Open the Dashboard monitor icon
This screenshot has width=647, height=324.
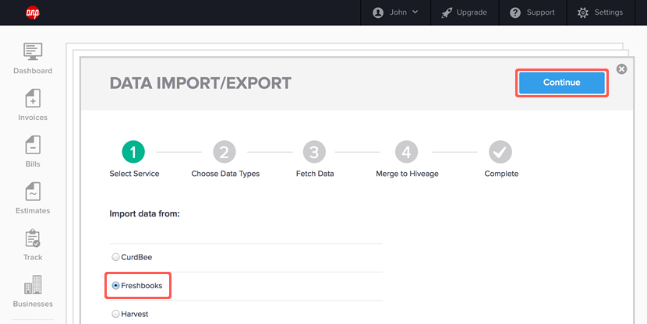33,51
